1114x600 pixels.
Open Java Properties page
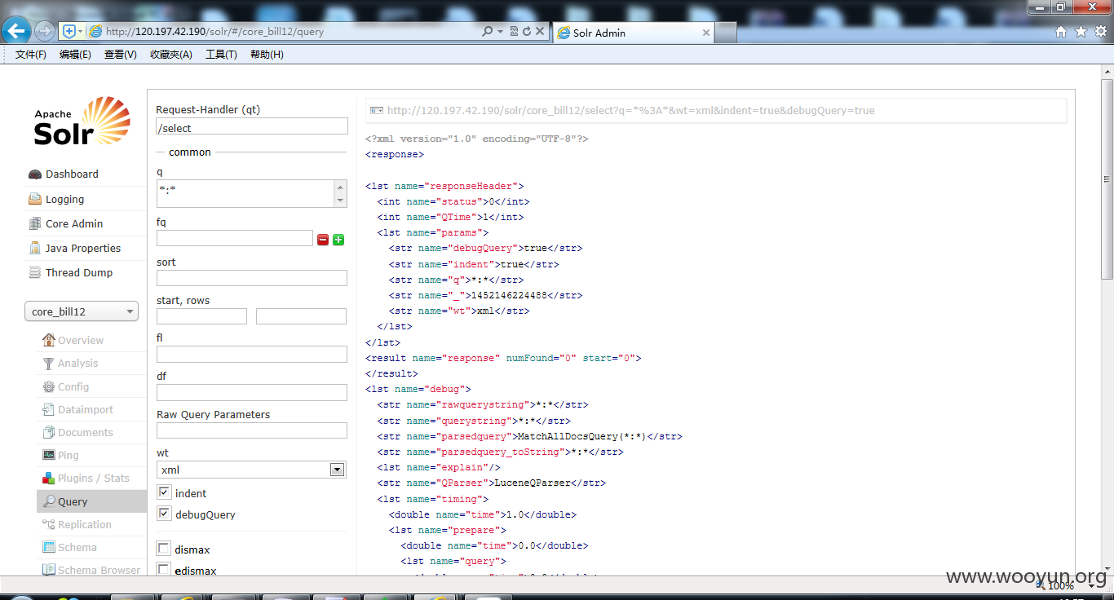click(x=74, y=248)
